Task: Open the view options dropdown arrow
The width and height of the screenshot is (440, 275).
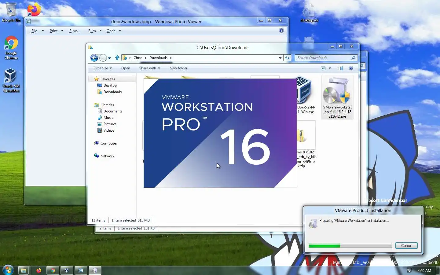Action: [x=330, y=68]
